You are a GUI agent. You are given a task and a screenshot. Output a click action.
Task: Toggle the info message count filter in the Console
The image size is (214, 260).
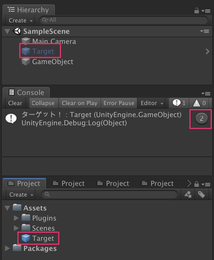click(x=179, y=103)
